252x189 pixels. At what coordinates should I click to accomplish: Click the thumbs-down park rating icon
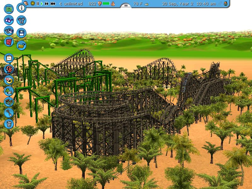[100, 3]
